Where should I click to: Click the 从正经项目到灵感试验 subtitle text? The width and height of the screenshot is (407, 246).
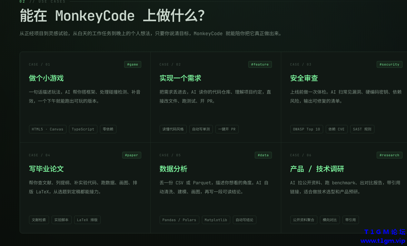tap(151, 34)
